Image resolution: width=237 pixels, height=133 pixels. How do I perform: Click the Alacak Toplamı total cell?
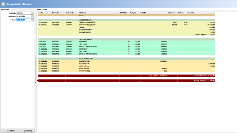pos(201,76)
